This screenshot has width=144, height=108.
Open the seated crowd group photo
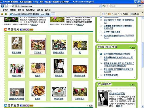pyautogui.click(x=59, y=45)
